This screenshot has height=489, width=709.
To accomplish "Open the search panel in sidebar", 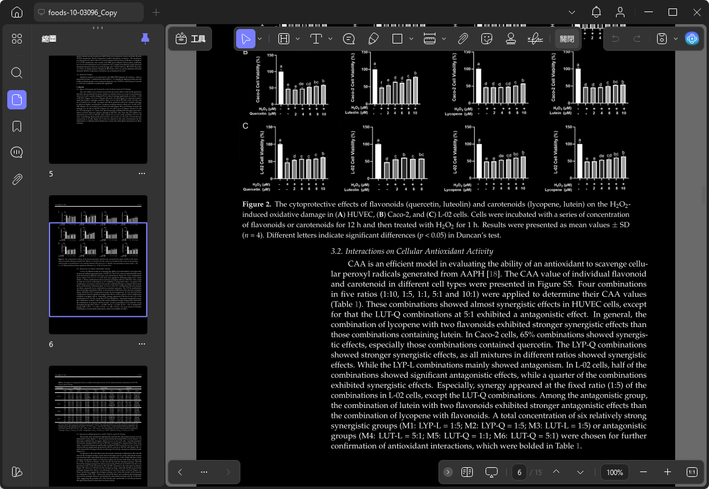I will pyautogui.click(x=17, y=73).
